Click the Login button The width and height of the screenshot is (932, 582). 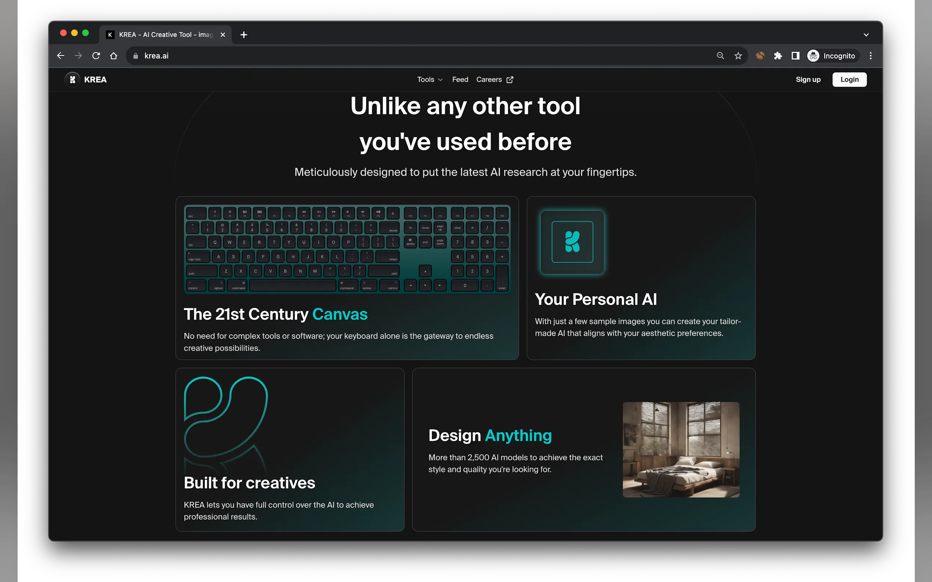[849, 80]
